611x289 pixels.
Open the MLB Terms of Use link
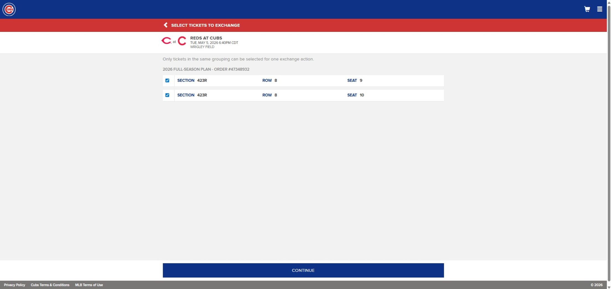[x=89, y=285]
